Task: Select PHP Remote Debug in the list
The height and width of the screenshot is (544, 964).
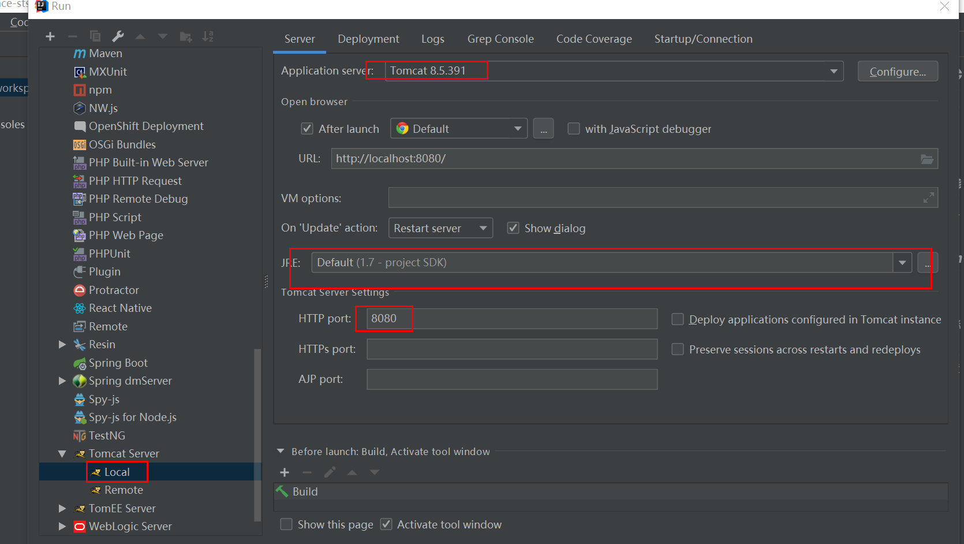Action: click(139, 199)
